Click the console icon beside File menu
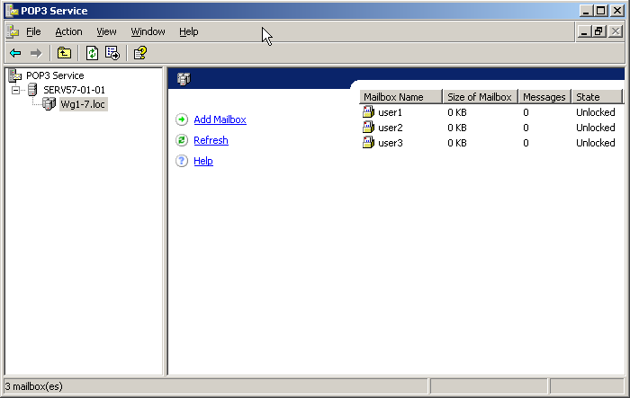The height and width of the screenshot is (398, 630). coord(13,31)
